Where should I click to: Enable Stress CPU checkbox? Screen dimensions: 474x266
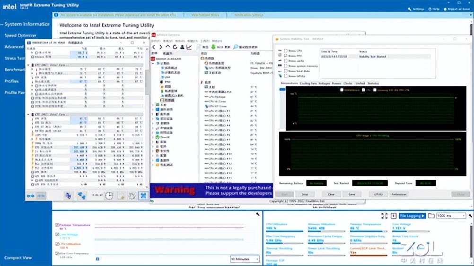click(286, 50)
